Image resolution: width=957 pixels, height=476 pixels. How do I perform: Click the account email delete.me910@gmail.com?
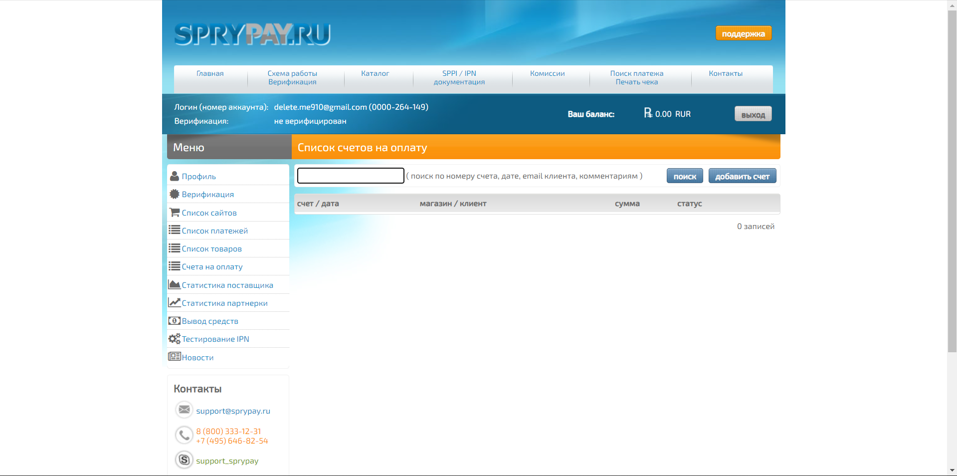320,107
